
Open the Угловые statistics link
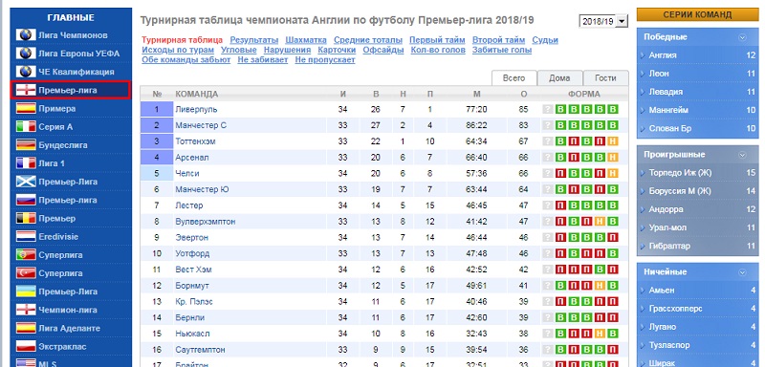(x=238, y=50)
